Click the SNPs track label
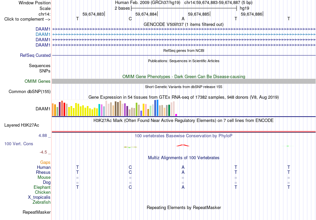Viewport: 316px width, 220px height. point(45,71)
